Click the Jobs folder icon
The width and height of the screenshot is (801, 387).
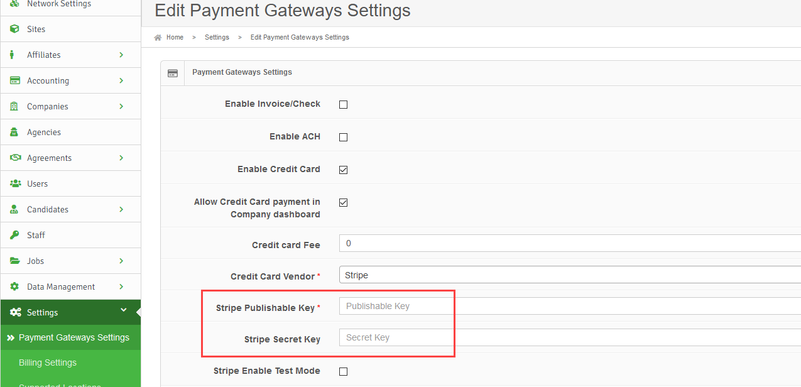click(15, 261)
